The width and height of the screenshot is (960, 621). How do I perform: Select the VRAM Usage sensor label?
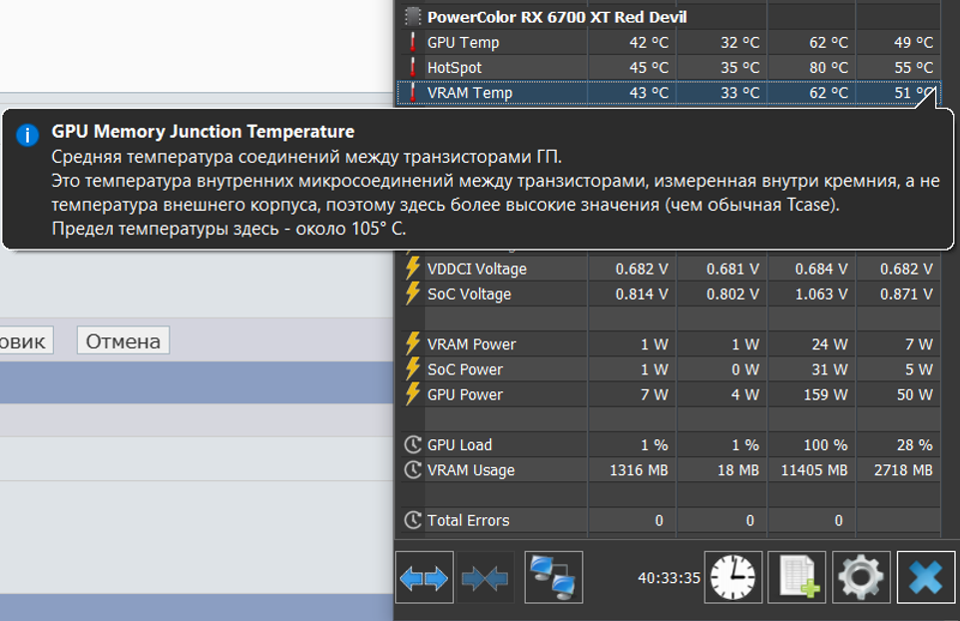click(471, 470)
